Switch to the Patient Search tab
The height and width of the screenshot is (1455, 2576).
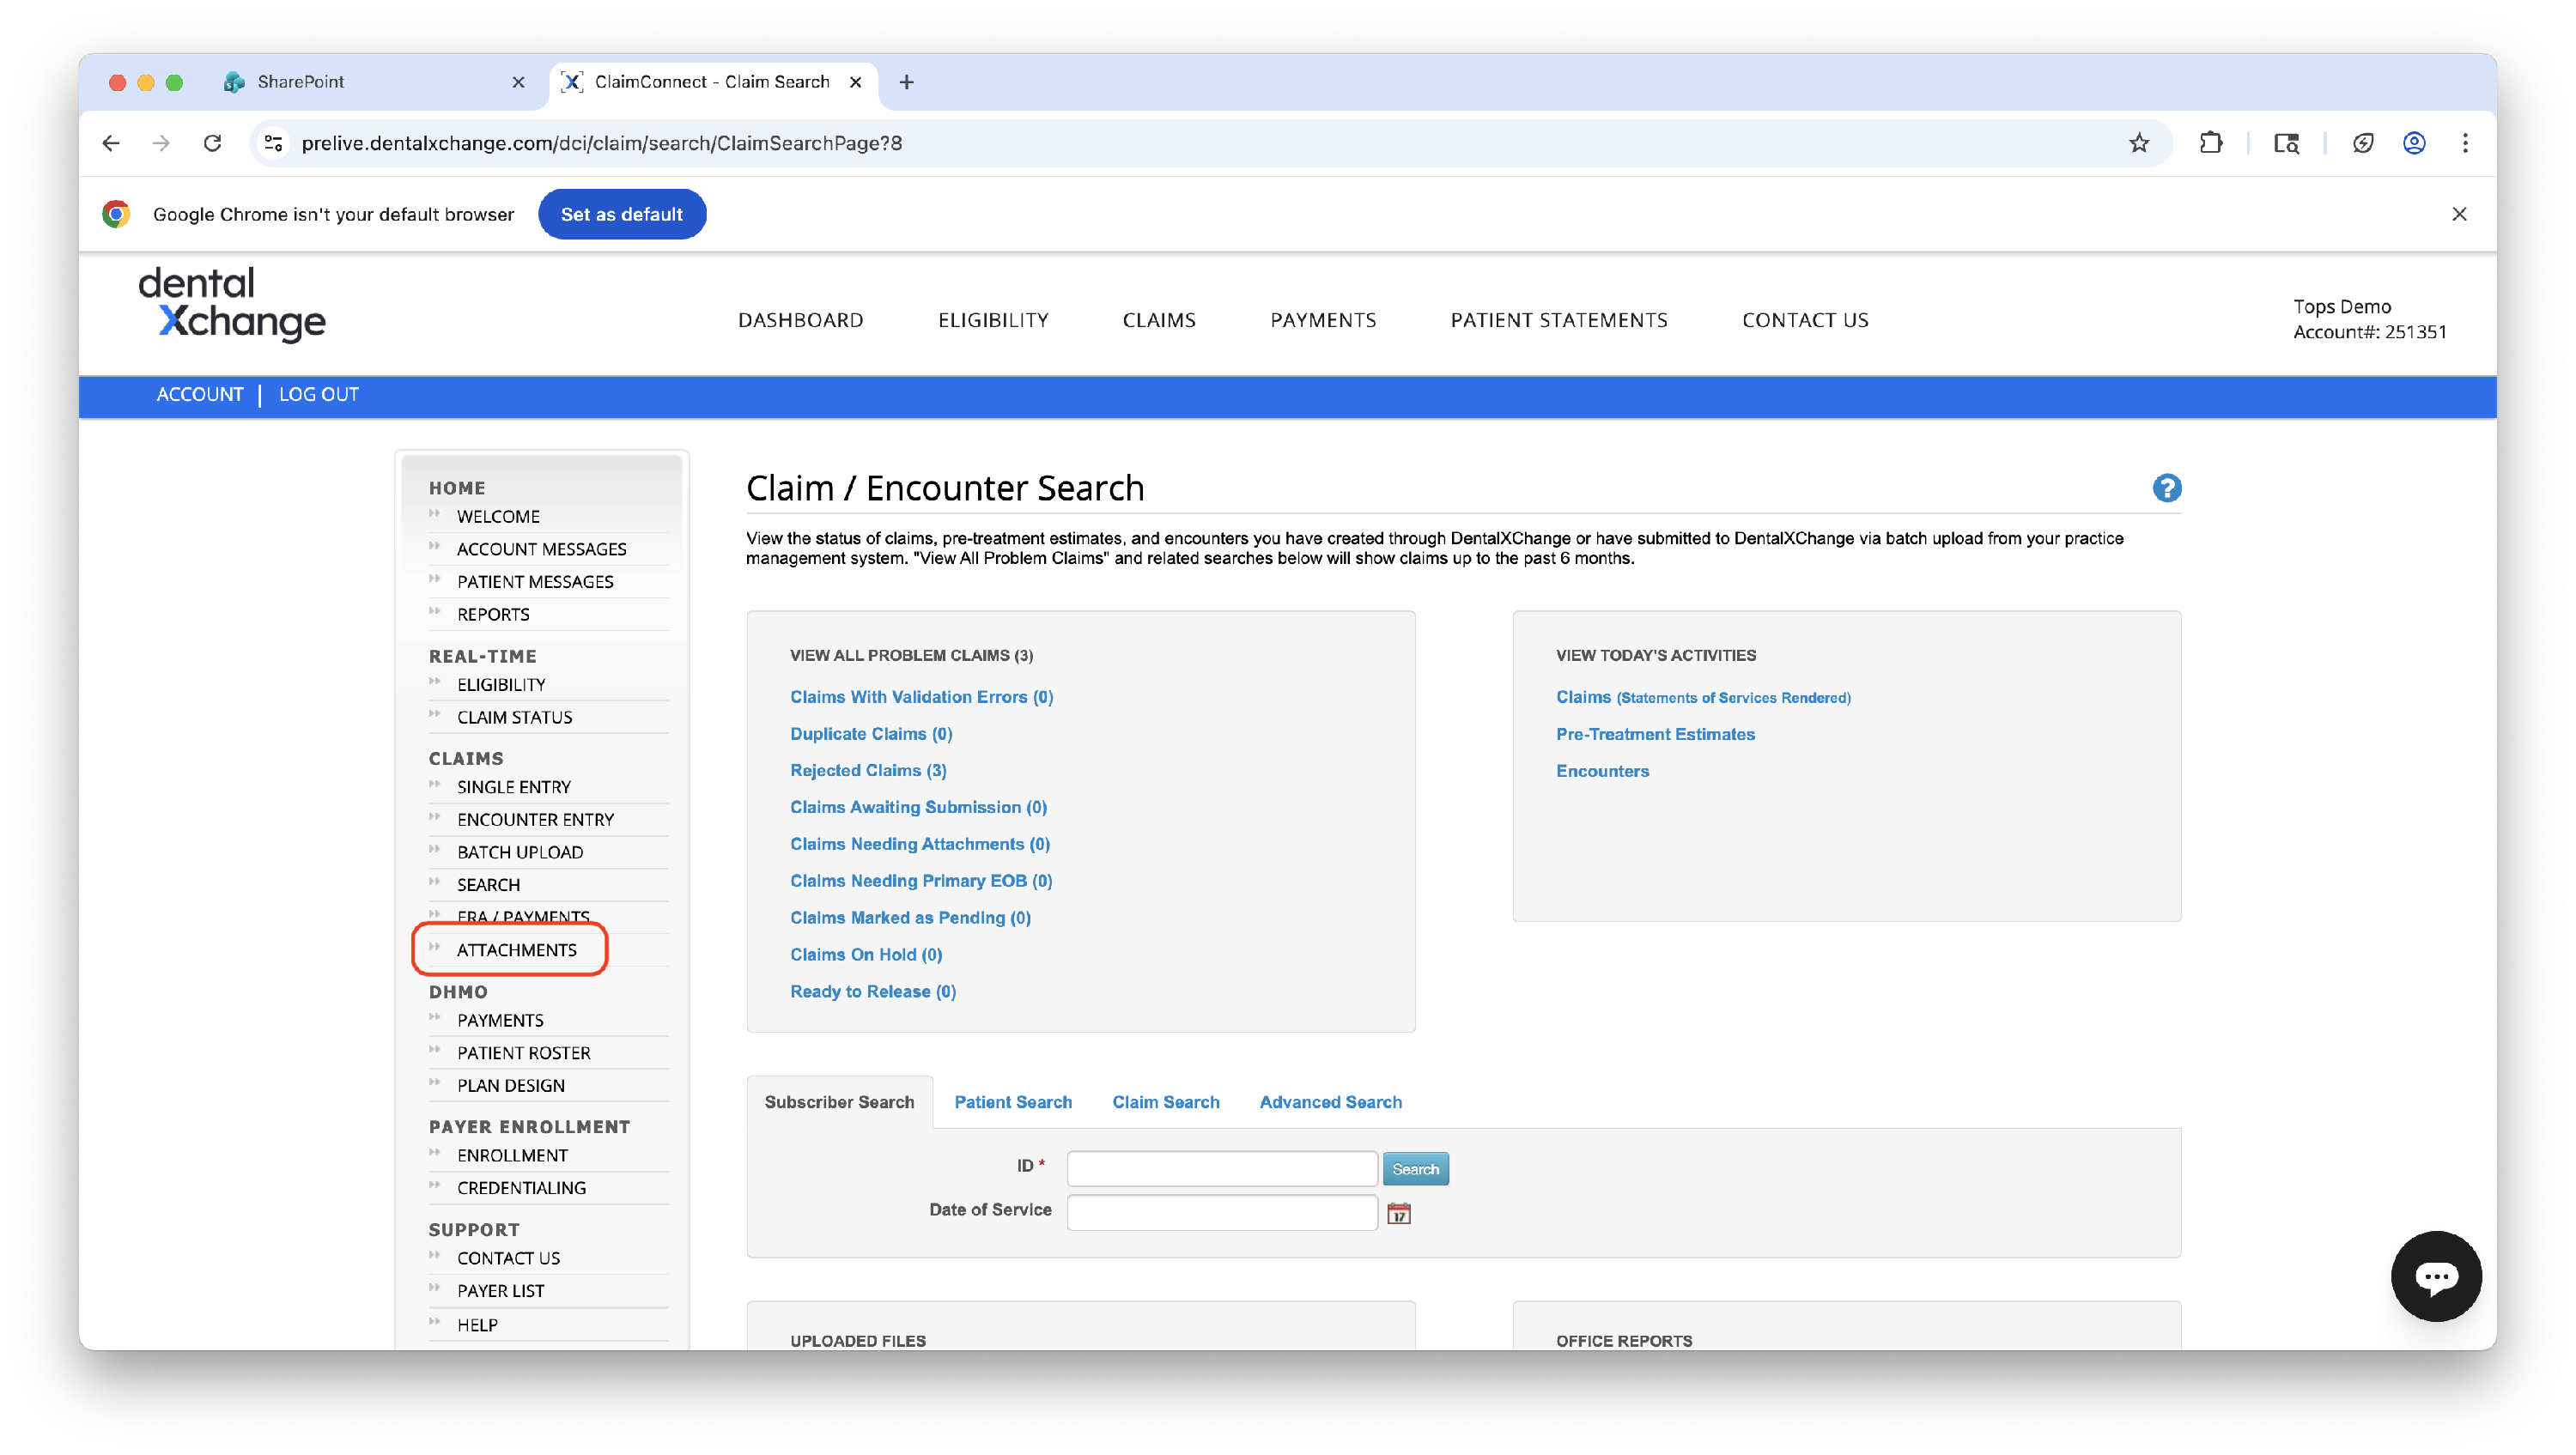(x=1012, y=1102)
